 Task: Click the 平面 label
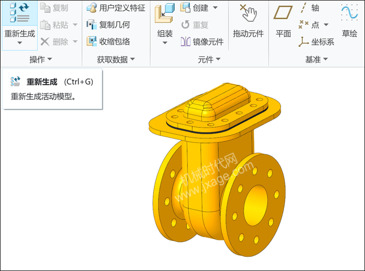tap(283, 34)
